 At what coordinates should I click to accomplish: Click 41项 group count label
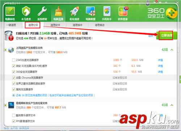point(165,105)
